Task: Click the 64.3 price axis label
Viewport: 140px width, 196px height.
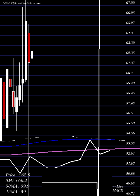Action: (129, 33)
